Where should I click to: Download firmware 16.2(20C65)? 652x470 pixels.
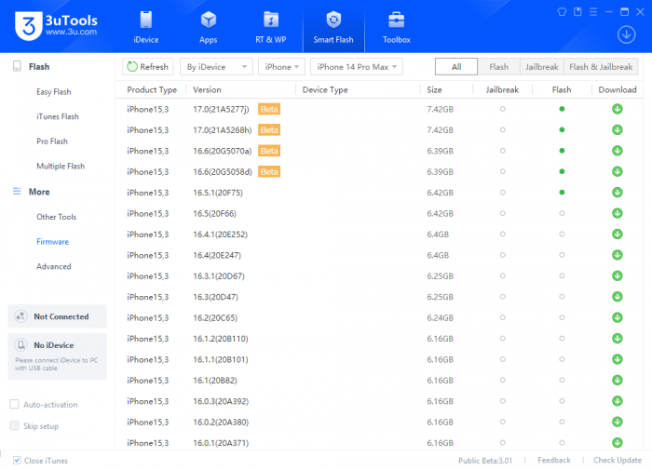click(x=617, y=317)
